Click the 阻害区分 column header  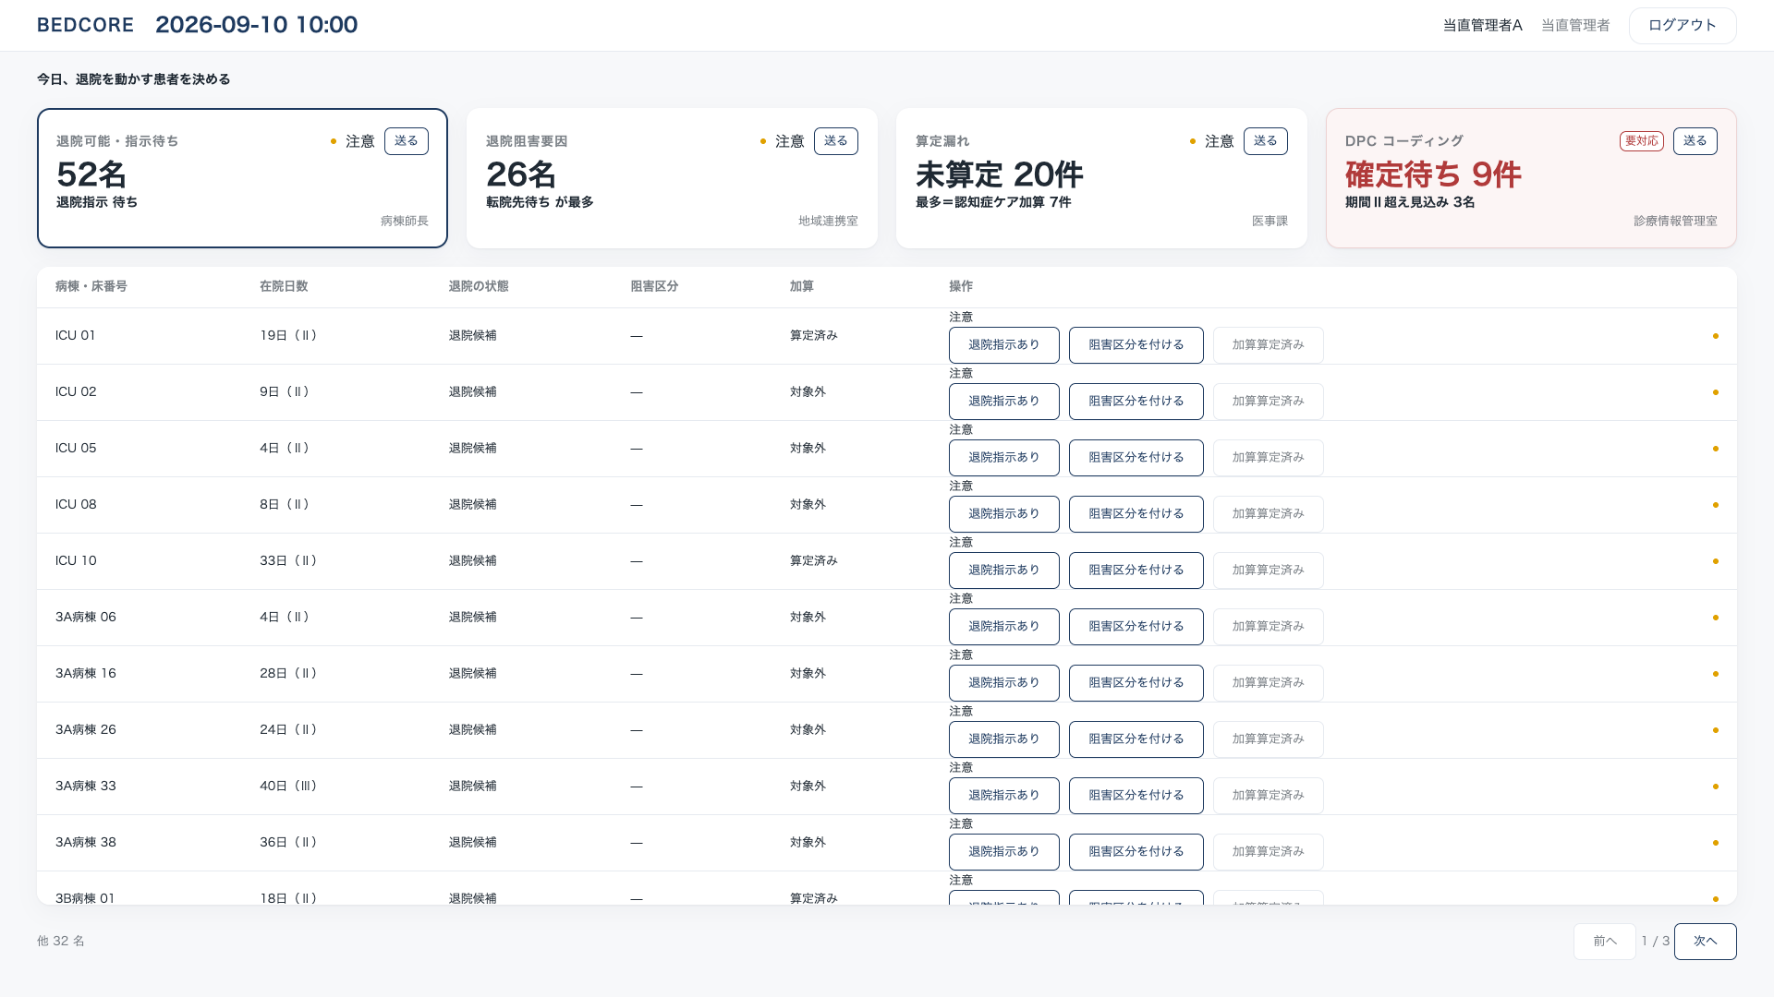pos(655,287)
